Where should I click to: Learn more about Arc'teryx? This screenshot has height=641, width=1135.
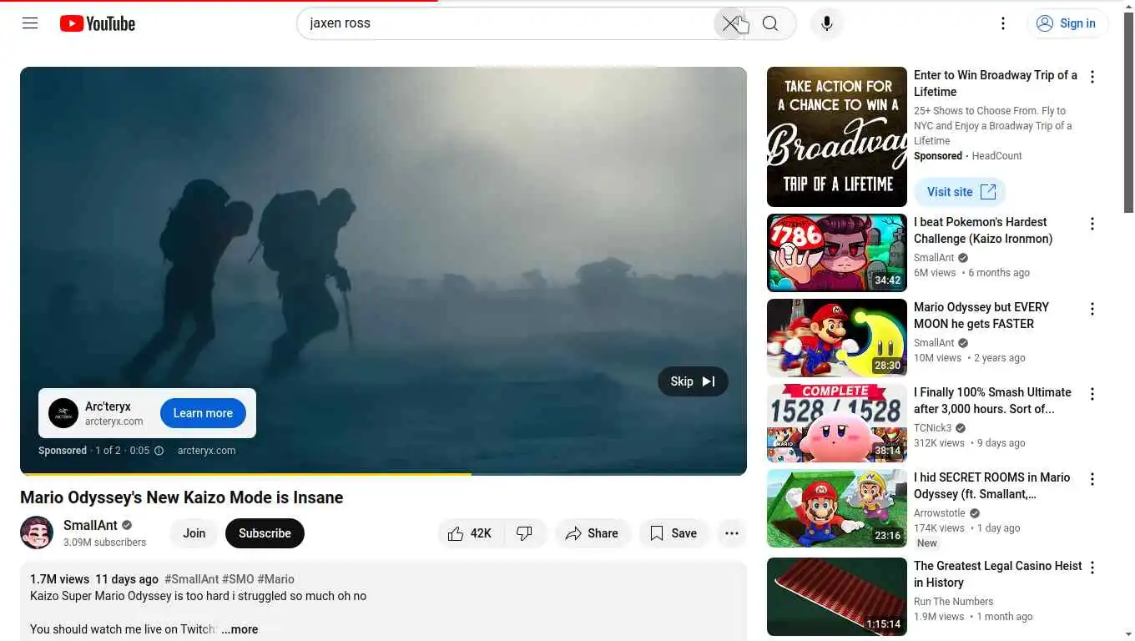tap(203, 413)
